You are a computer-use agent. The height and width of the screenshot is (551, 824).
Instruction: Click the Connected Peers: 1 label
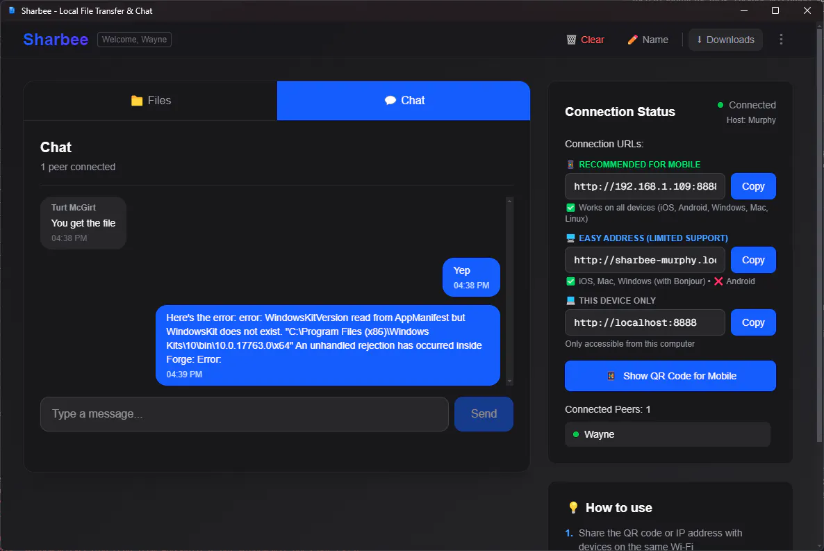[x=607, y=409]
